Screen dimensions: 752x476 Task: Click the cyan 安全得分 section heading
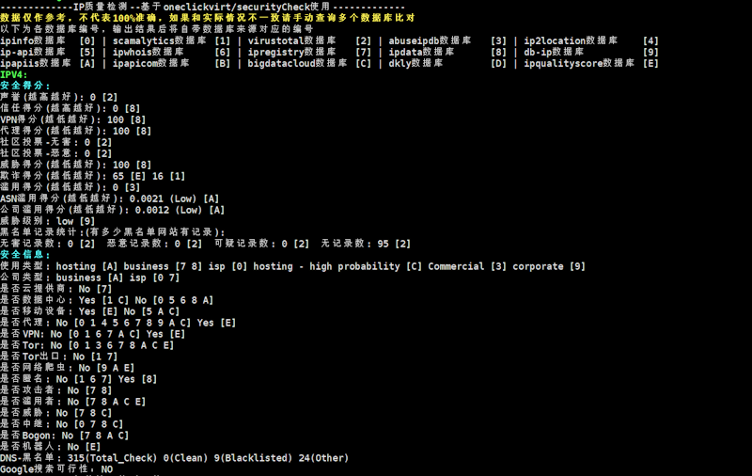(25, 86)
